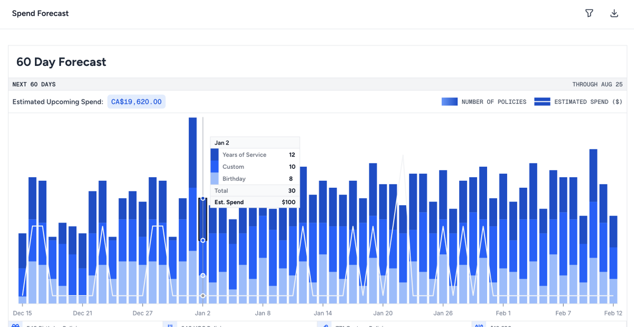
Task: Click the Jan 20 axis label
Action: (383, 313)
